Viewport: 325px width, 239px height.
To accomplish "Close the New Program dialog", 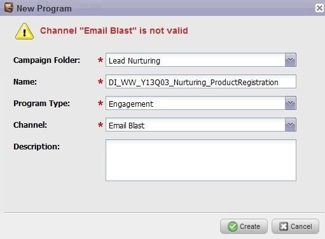I will pos(319,8).
